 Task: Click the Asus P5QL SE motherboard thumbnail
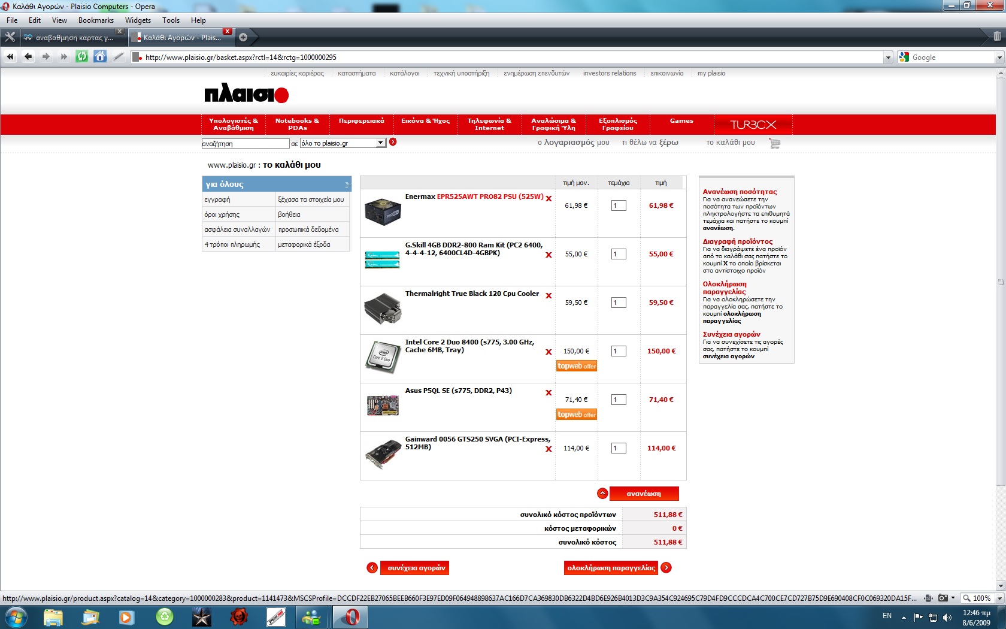tap(383, 406)
